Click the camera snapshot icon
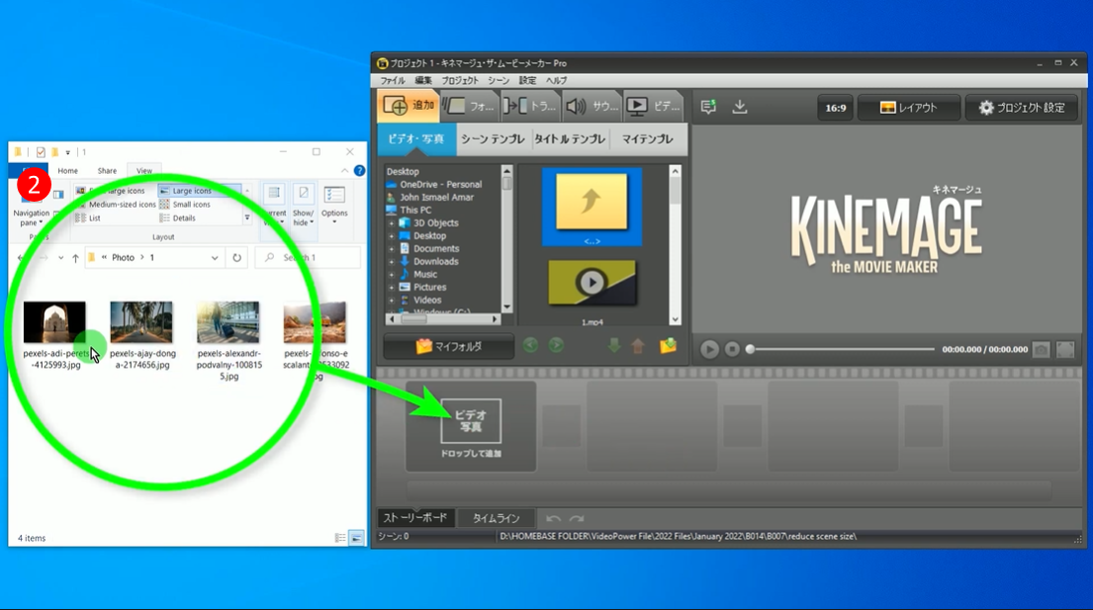 (1041, 349)
